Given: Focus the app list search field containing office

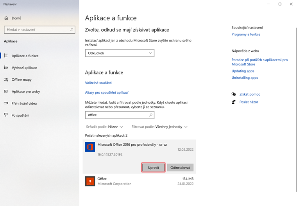Looking at the screenshot, I should (120, 115).
